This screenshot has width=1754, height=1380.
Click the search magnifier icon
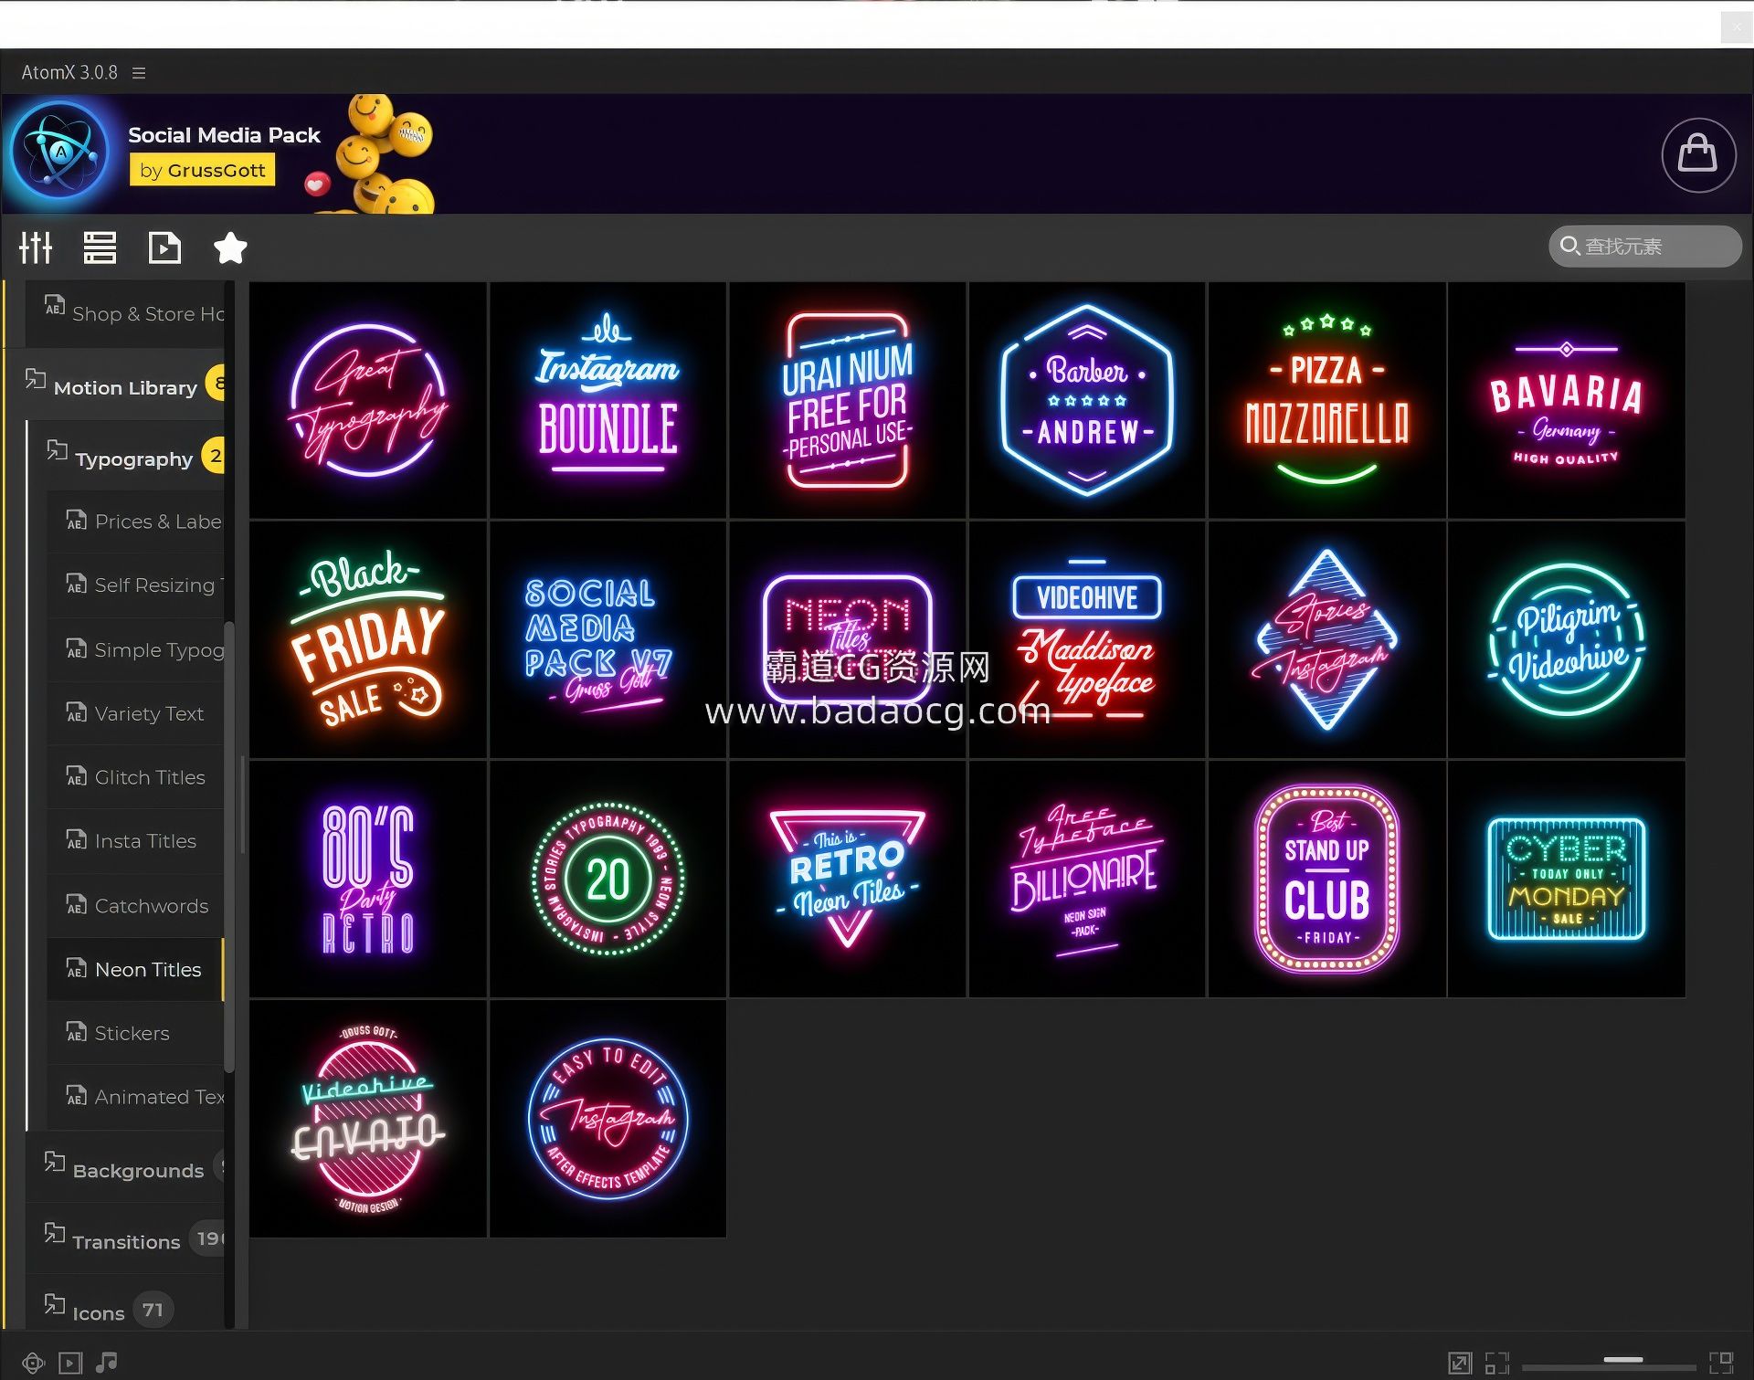tap(1569, 246)
